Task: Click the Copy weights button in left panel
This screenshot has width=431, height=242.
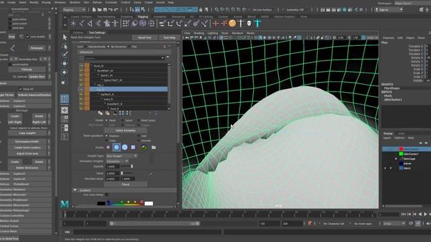Action: [27, 133]
